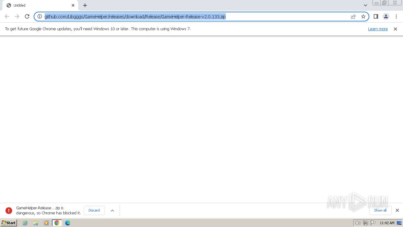Expand download options caret next to Discard
Image resolution: width=403 pixels, height=227 pixels.
tap(112, 211)
